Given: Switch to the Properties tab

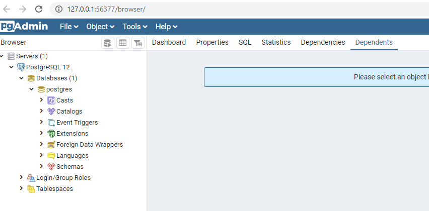Looking at the screenshot, I should pyautogui.click(x=212, y=42).
